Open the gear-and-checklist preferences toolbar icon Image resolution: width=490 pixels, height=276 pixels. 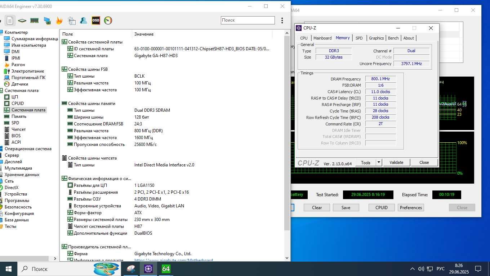coord(71,20)
